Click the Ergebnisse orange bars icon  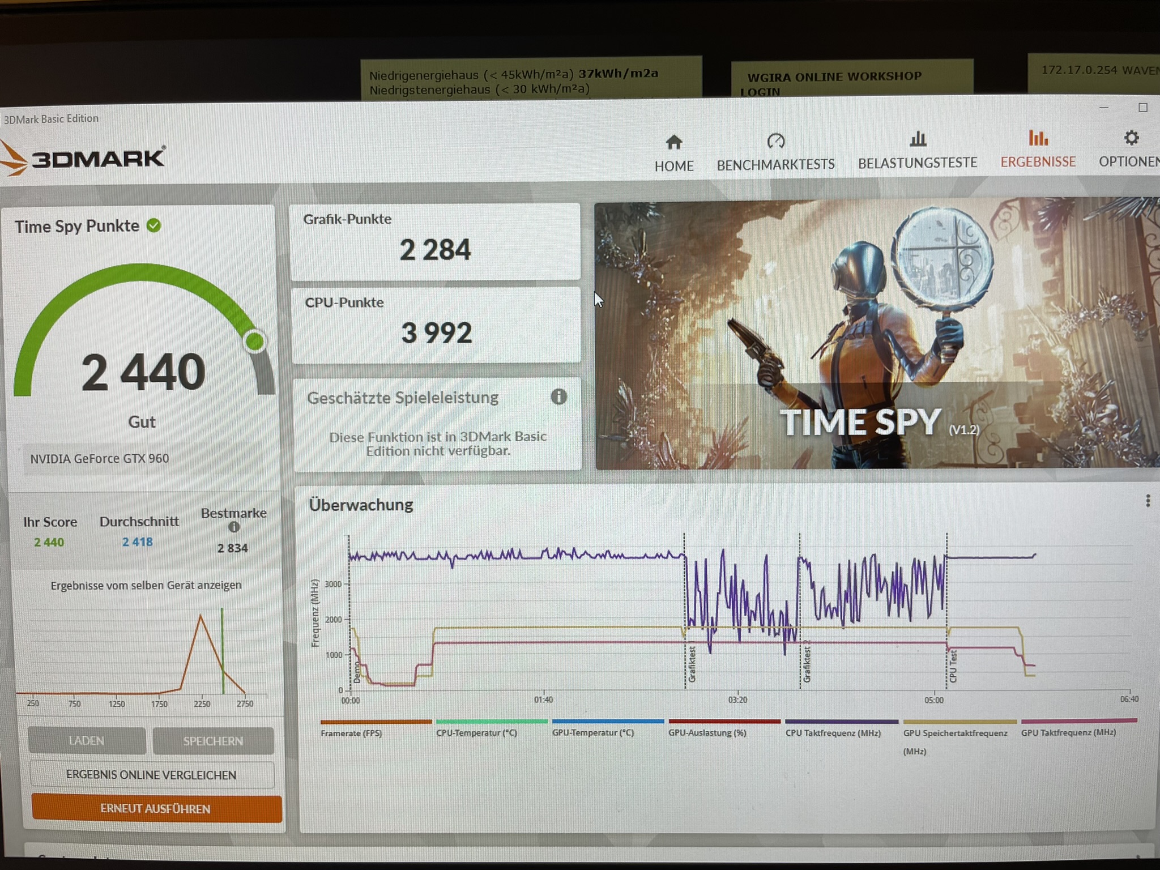tap(1038, 138)
